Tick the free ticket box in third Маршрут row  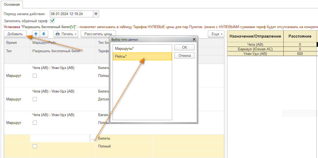point(35,123)
